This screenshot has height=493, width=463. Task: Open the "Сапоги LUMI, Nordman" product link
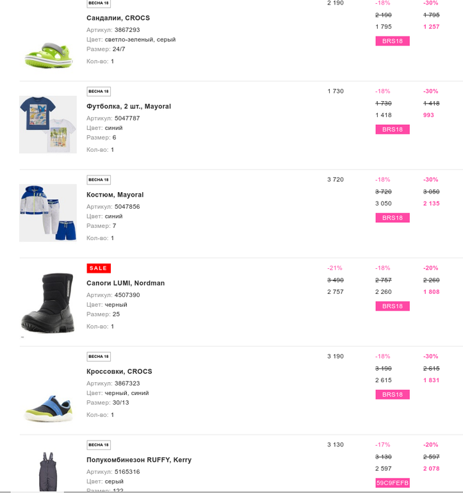(126, 283)
